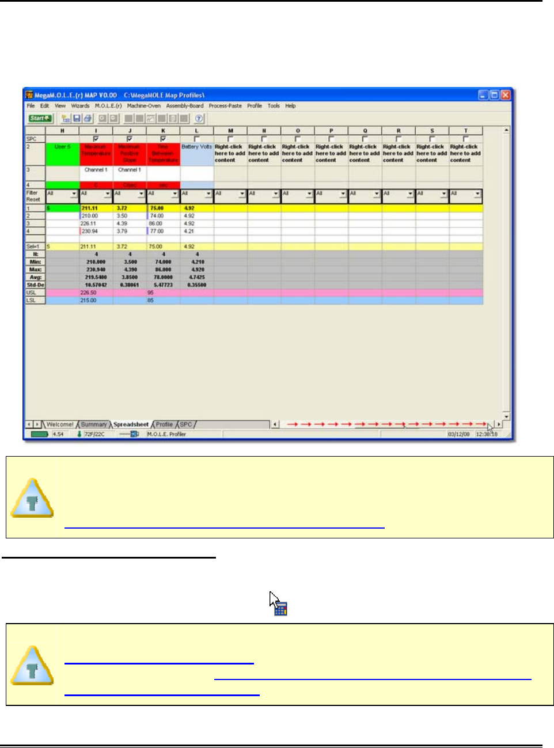
Task: Click the LSL value 215.00 cell
Action: pos(96,300)
